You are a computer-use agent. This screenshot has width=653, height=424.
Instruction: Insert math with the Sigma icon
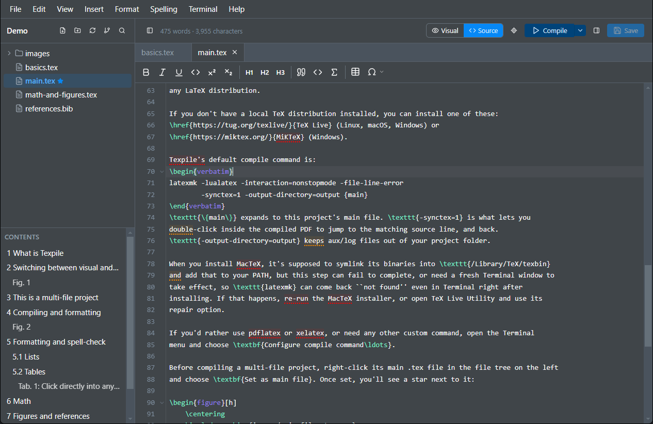(334, 72)
